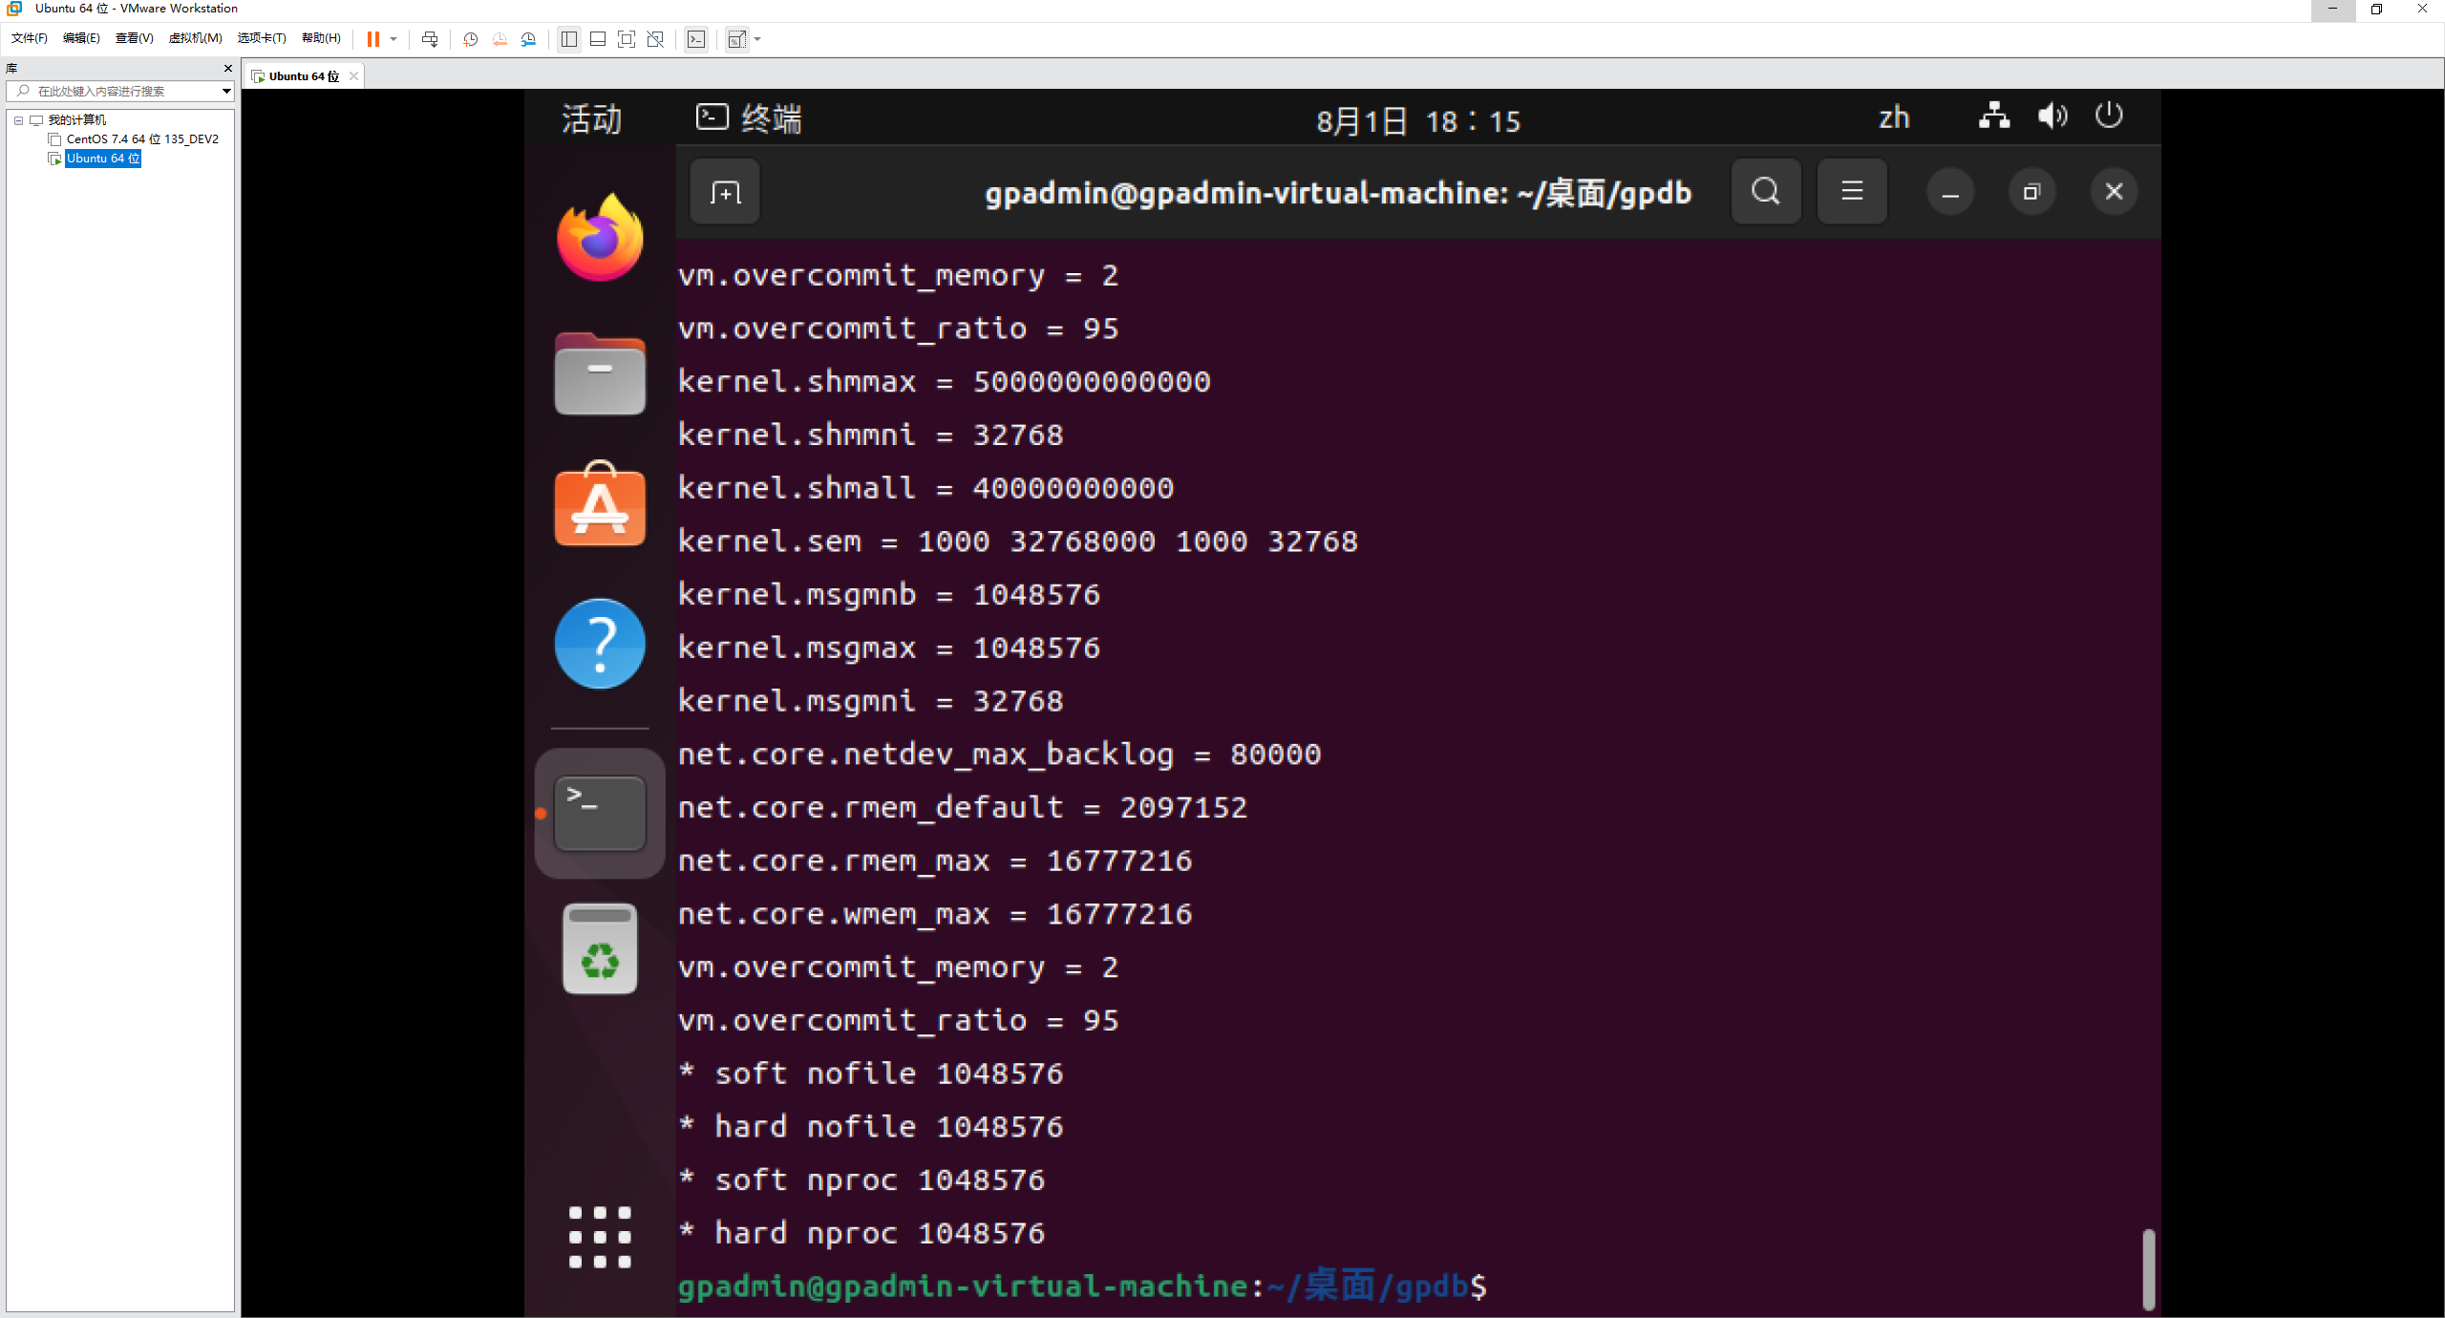
Task: Open the snapshot manager
Action: (529, 39)
